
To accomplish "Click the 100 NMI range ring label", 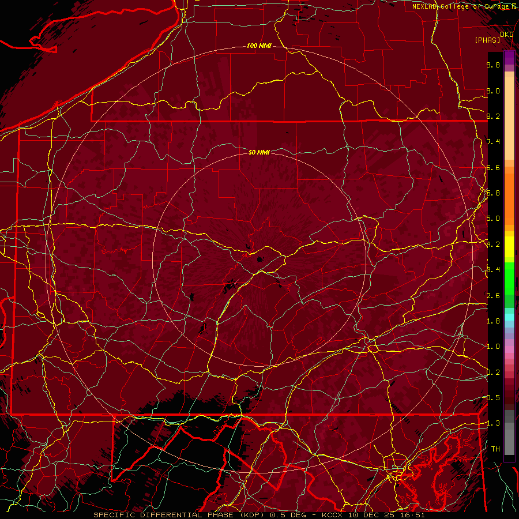I will click(x=259, y=46).
